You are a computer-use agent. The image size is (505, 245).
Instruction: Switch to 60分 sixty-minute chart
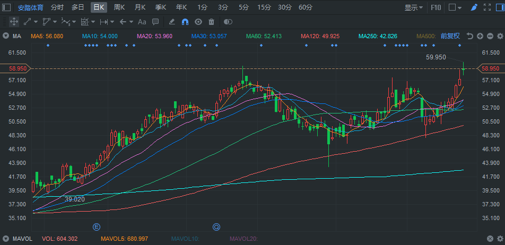[x=306, y=7]
